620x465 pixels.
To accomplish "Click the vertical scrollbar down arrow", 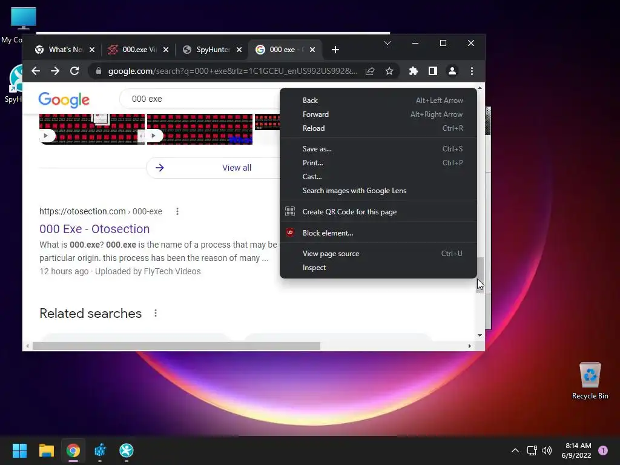I will [x=480, y=335].
